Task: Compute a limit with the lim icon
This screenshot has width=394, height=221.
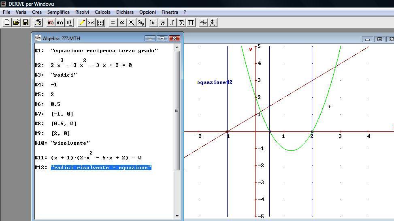Action: pos(153,23)
